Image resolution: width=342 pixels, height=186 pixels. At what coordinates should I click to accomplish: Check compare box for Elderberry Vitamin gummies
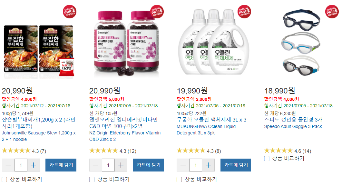pyautogui.click(x=92, y=180)
